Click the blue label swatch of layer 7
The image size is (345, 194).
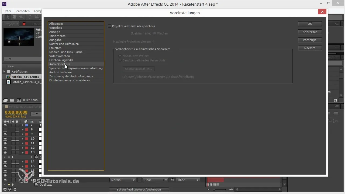pos(27,125)
